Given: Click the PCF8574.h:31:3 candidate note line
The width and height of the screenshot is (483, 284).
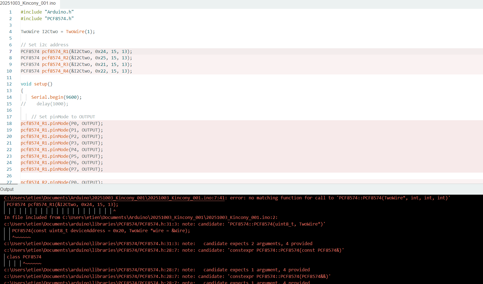Looking at the screenshot, I should pos(165,224).
